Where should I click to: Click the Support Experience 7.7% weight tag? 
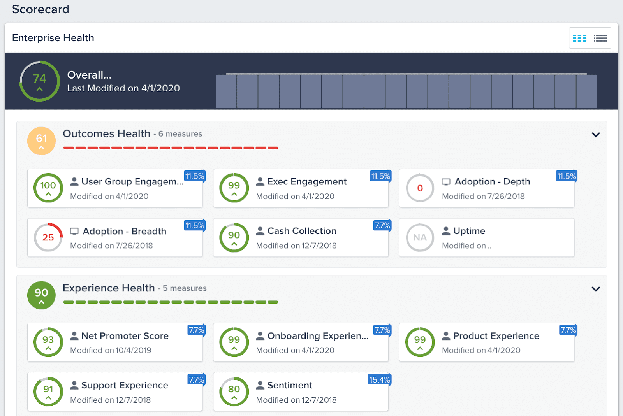[196, 380]
